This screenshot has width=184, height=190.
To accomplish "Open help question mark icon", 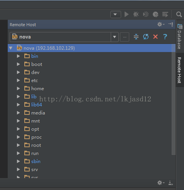I will click(x=165, y=37).
